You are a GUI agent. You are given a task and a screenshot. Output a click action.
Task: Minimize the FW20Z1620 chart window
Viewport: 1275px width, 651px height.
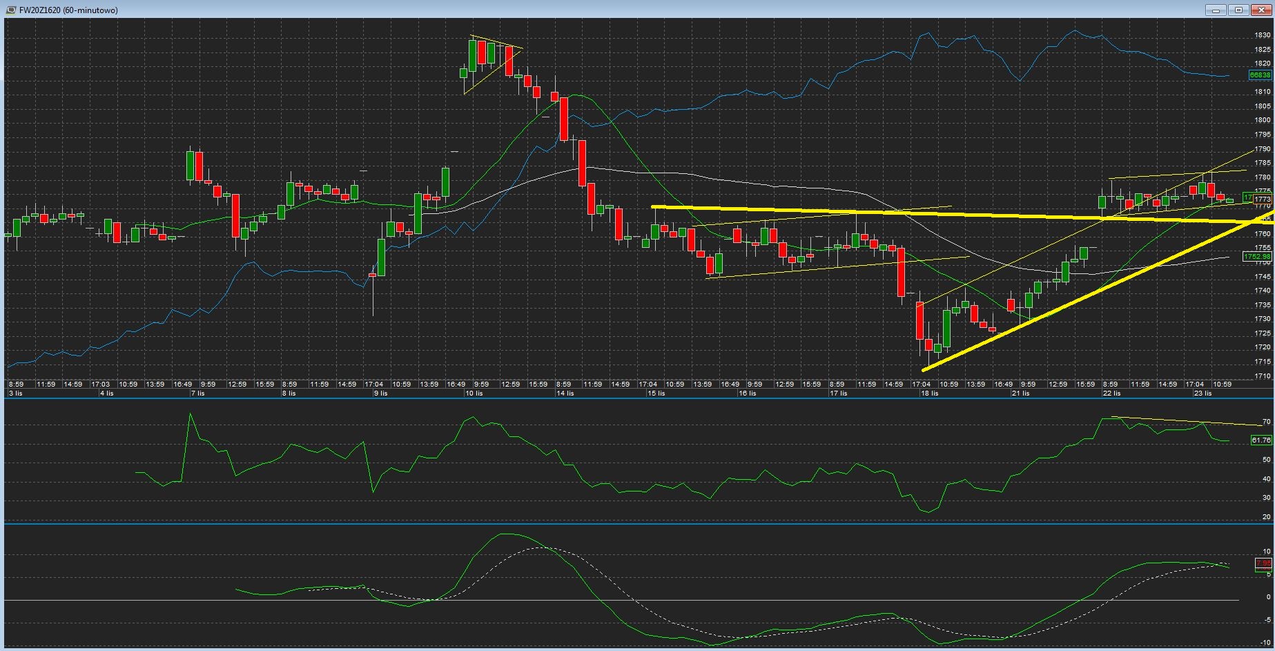point(1216,10)
